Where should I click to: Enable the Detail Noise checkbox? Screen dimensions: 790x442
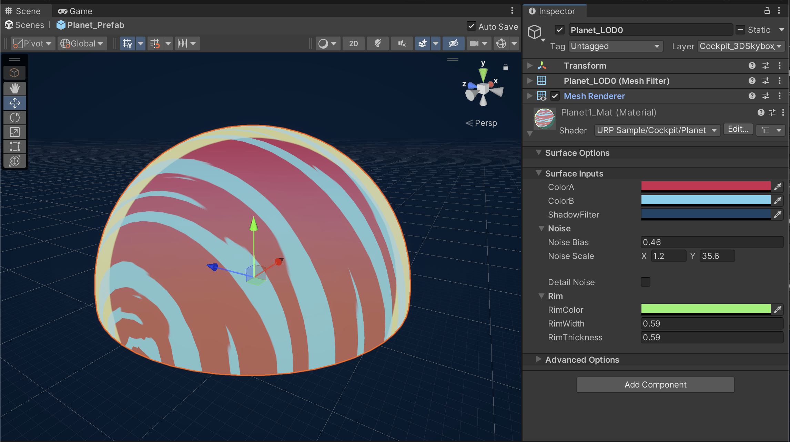645,282
